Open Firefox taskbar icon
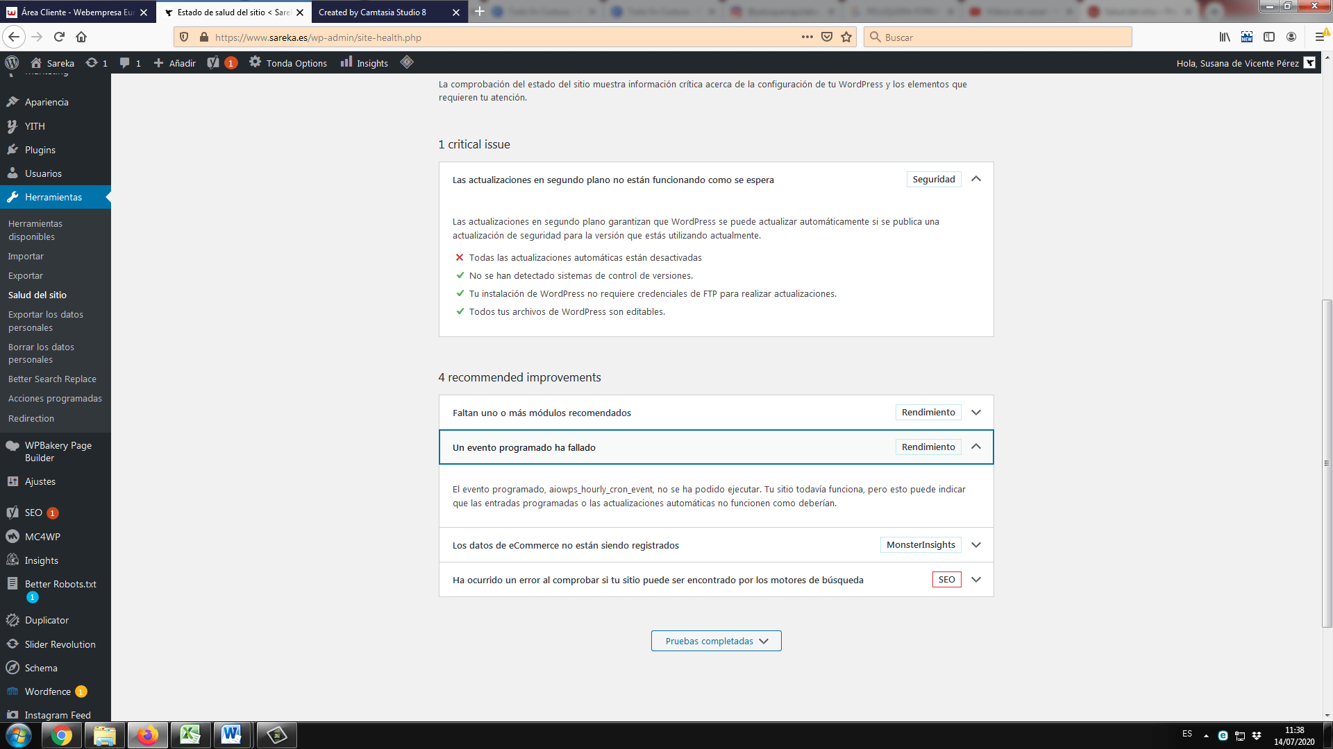Viewport: 1333px width, 749px height. click(x=147, y=735)
